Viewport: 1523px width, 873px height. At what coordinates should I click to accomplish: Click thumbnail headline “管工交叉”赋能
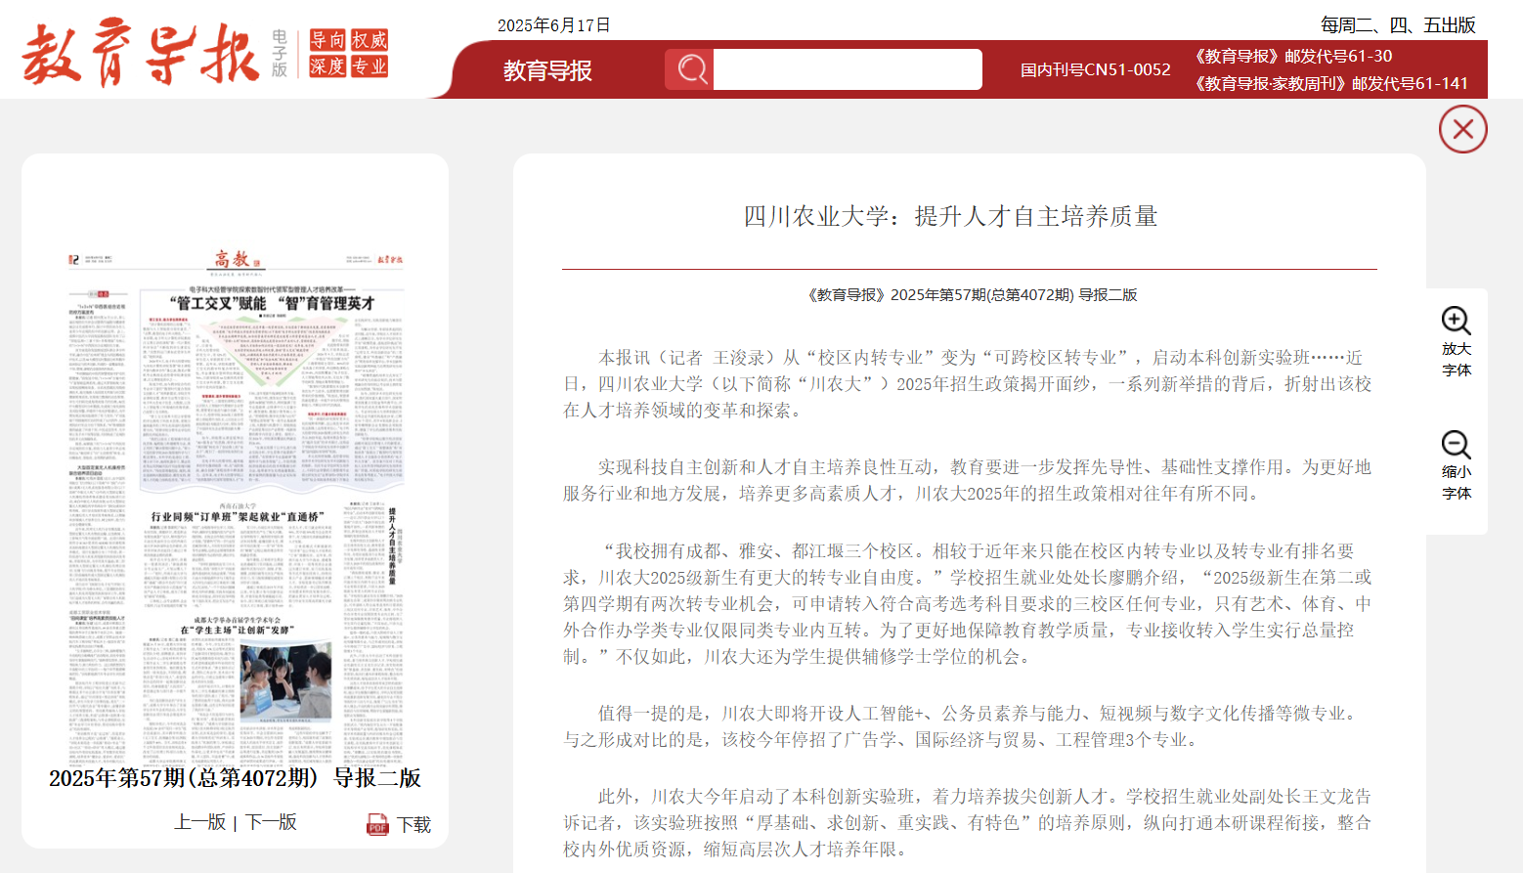pyautogui.click(x=271, y=303)
